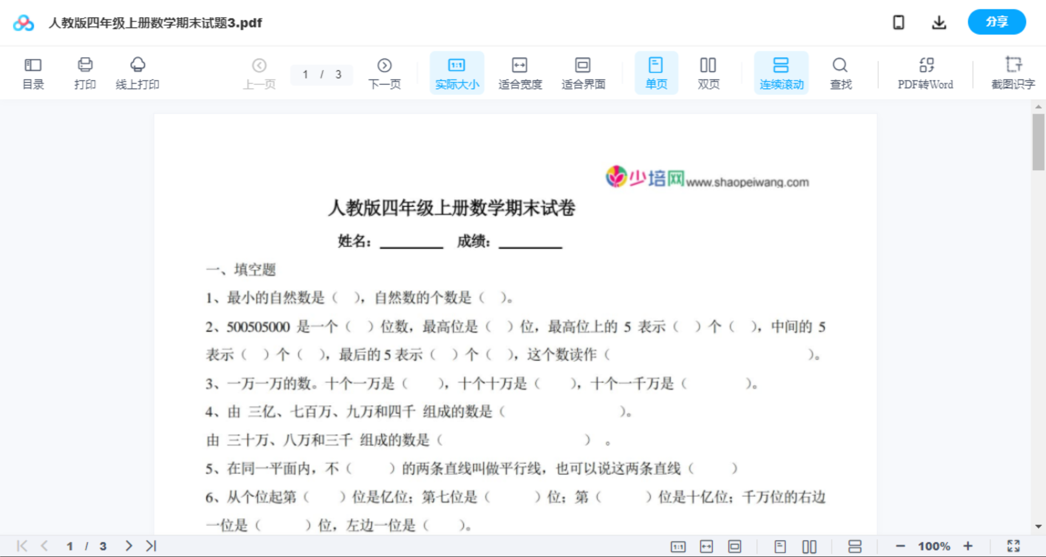Open the mobile view icon near 分享

pyautogui.click(x=898, y=22)
